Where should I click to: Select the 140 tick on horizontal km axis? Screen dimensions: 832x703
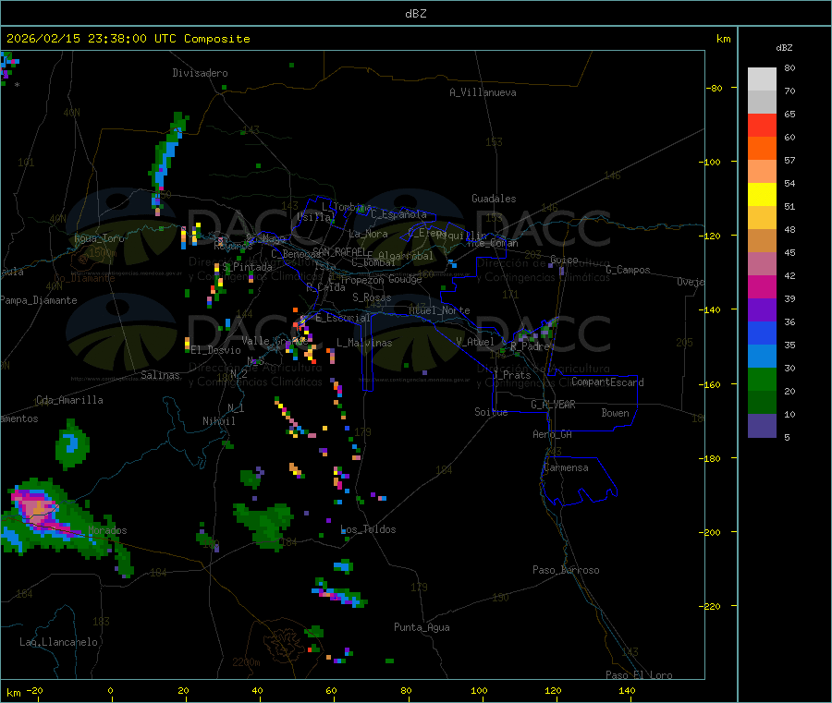point(627,690)
